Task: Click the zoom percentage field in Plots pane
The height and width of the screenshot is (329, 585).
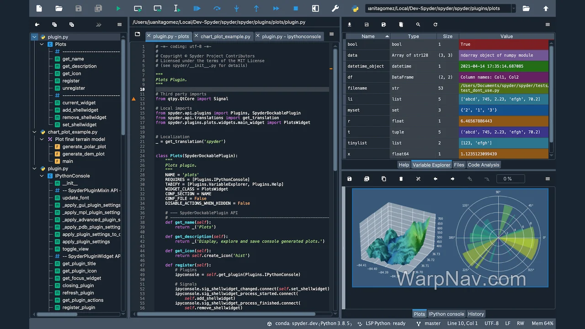Action: coord(507,179)
